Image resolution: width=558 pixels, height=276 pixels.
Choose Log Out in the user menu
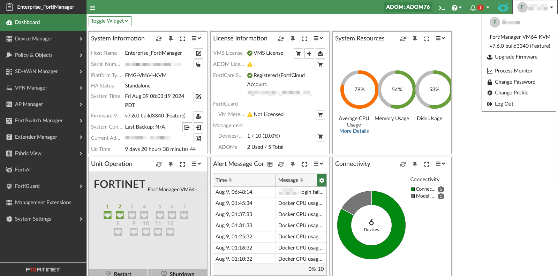[504, 104]
